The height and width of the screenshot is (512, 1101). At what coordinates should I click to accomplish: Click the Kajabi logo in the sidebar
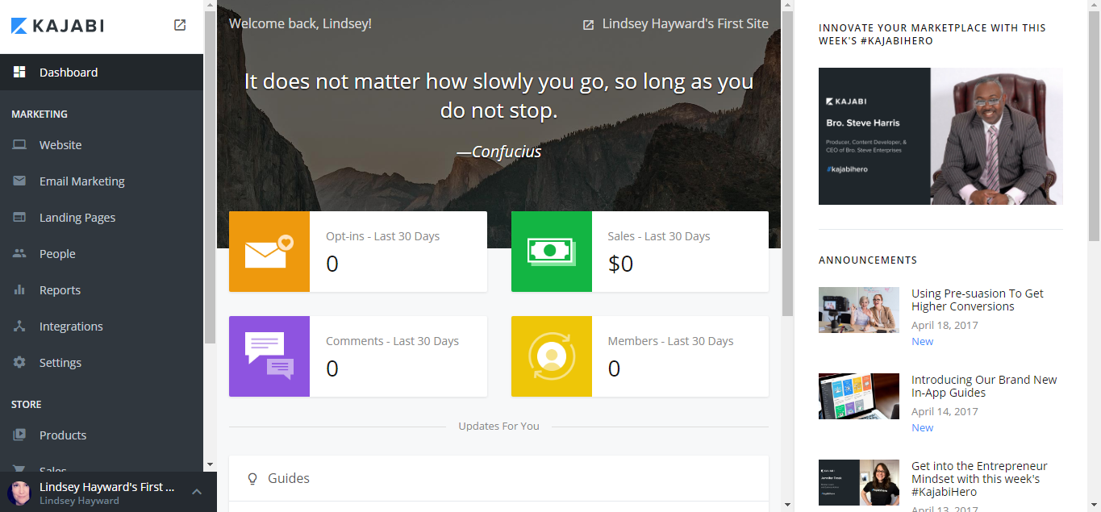[x=57, y=26]
